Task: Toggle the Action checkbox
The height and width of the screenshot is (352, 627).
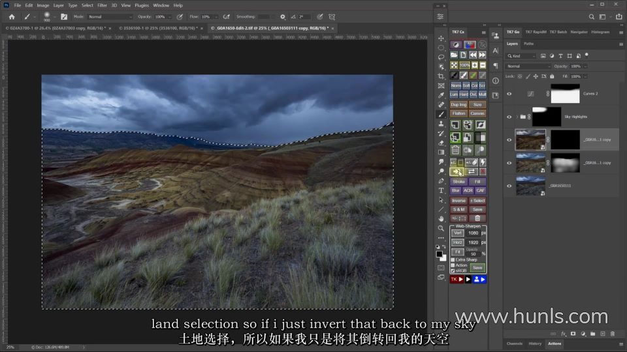Action: point(453,265)
